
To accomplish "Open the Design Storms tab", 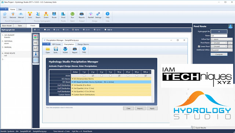I will (83, 44).
